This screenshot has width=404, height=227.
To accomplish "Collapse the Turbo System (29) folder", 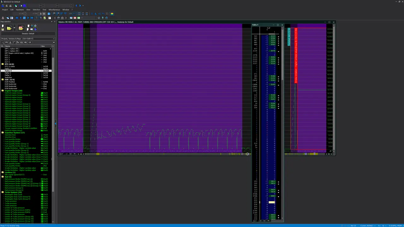I will [x=3, y=192].
